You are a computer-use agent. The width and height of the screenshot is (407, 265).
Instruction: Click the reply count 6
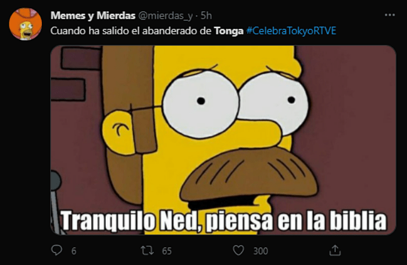click(74, 251)
